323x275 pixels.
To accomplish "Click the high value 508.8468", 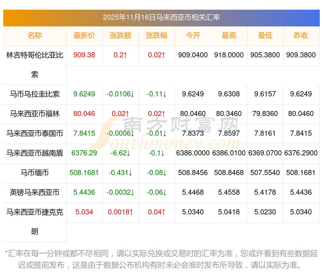I will tap(229, 173).
